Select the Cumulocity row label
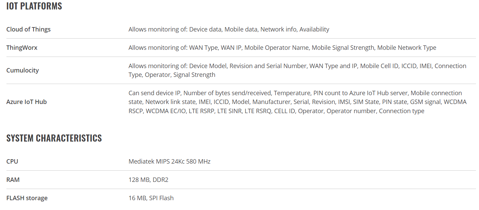Viewport: 479px width, 210px height. tap(23, 70)
